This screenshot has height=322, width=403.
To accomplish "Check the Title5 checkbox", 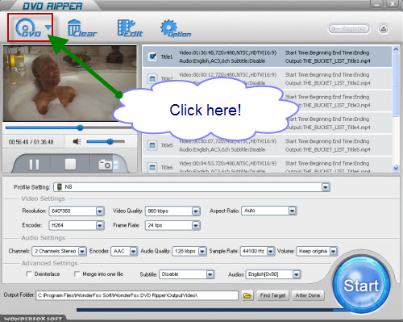I will (x=152, y=145).
